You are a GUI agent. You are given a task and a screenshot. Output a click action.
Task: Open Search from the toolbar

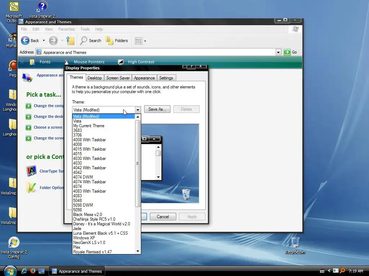point(90,41)
